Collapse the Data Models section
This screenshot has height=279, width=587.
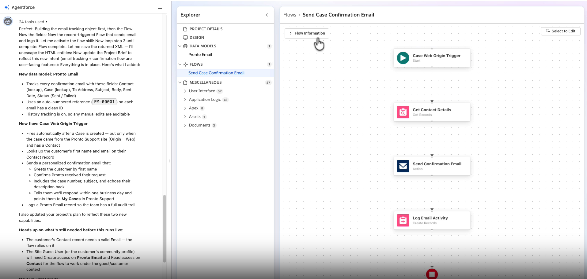180,46
